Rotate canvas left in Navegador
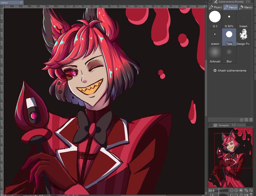256x196 pixels. 231,195
